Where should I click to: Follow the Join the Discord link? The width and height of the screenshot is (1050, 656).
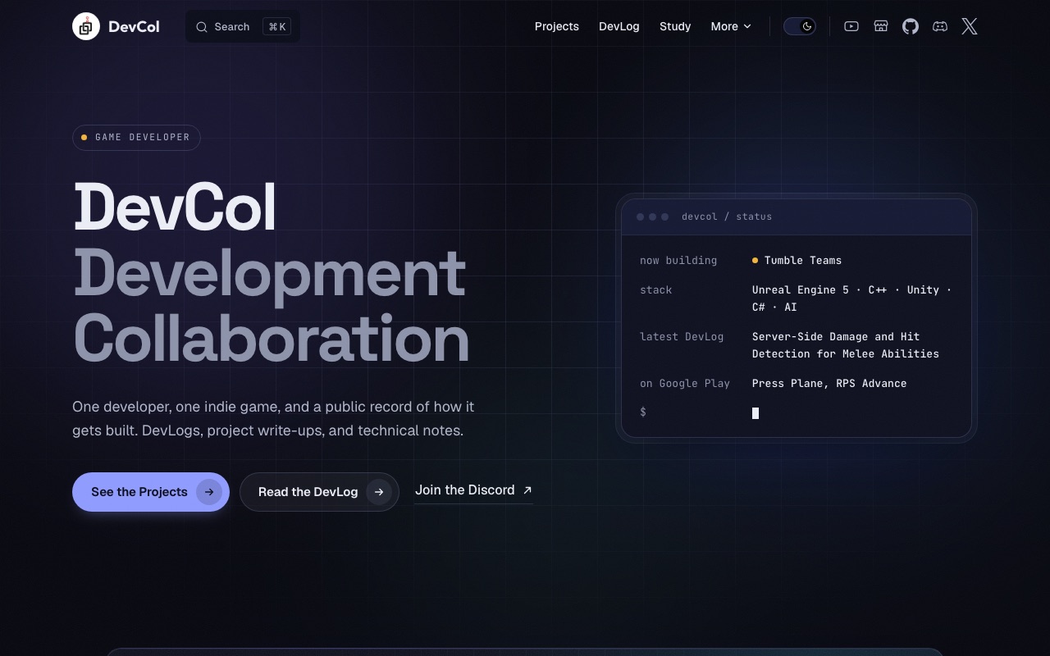(x=473, y=490)
